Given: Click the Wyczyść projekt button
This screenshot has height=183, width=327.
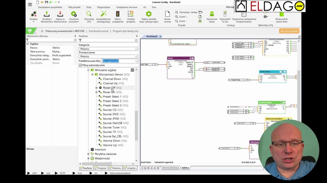Looking at the screenshot, I should pos(289,31).
